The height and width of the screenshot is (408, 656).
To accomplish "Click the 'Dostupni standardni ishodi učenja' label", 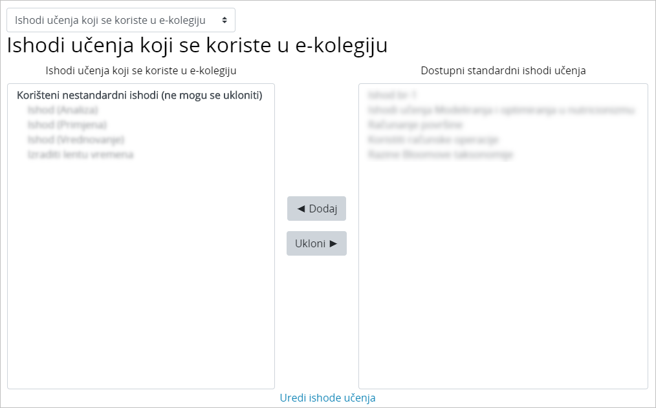I will point(503,70).
